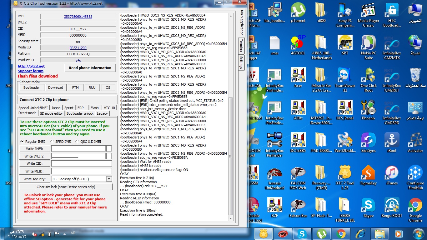Click the Write CID button

click(x=34, y=163)
